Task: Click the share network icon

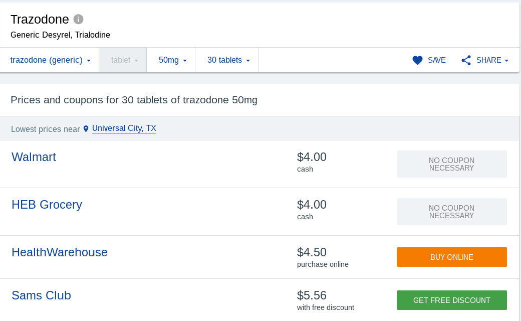Action: point(466,60)
